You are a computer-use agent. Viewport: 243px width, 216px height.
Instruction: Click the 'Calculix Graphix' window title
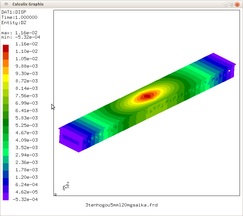[28, 4]
